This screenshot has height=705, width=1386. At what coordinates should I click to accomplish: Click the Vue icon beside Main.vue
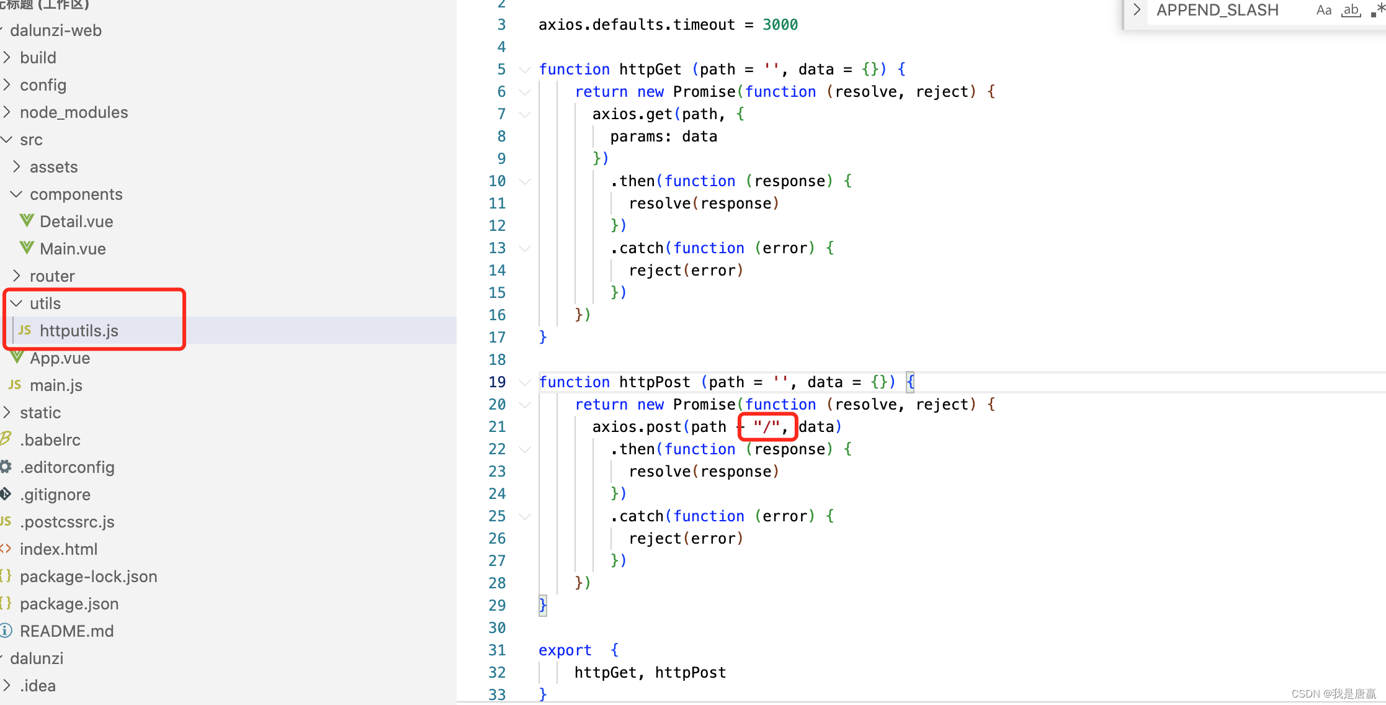click(27, 248)
